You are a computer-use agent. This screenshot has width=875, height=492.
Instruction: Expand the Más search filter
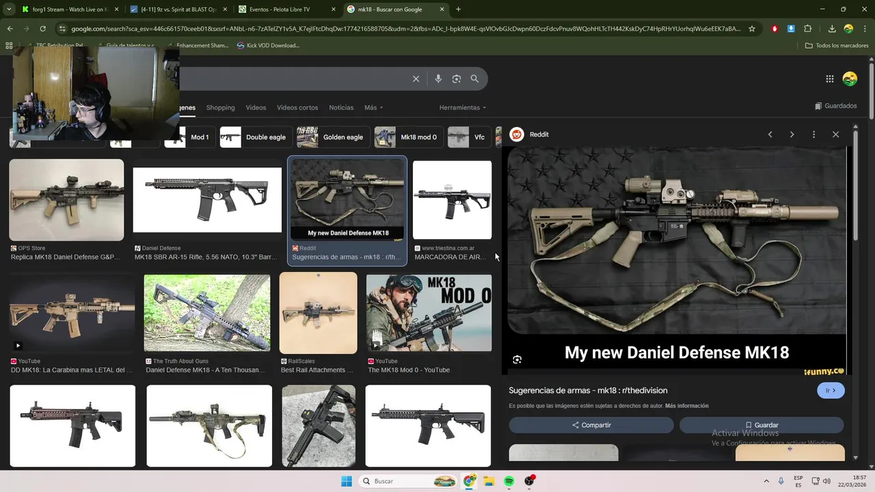[373, 107]
